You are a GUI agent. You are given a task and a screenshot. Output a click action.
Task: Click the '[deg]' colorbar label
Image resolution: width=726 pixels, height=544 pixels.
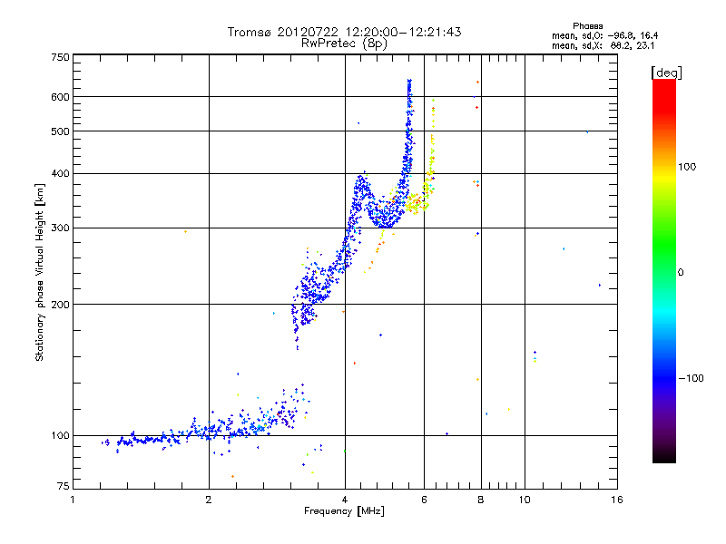click(x=666, y=73)
